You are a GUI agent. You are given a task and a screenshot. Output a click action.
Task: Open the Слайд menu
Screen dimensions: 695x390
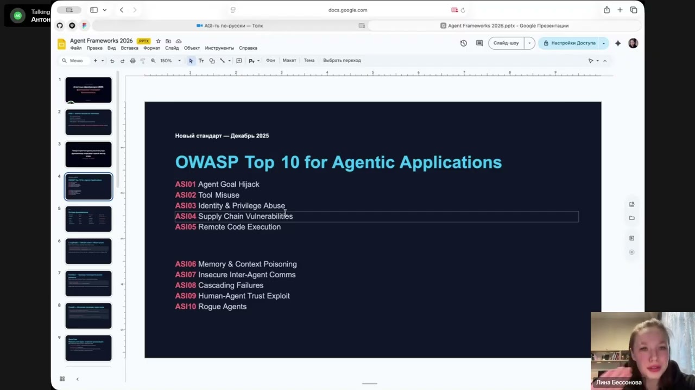(x=172, y=48)
